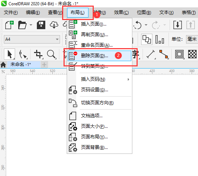Click the current page layout icon

(x=160, y=39)
